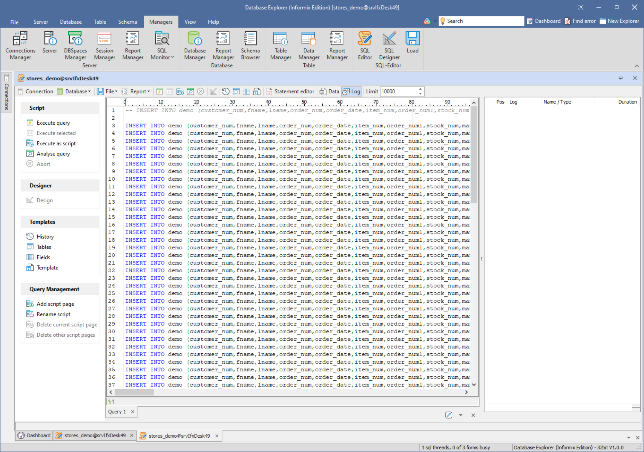Click the New Explorer button
This screenshot has height=452, width=644.
point(620,21)
